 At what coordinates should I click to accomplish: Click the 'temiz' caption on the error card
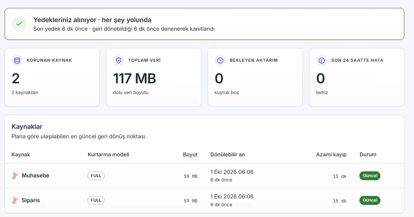[322, 93]
